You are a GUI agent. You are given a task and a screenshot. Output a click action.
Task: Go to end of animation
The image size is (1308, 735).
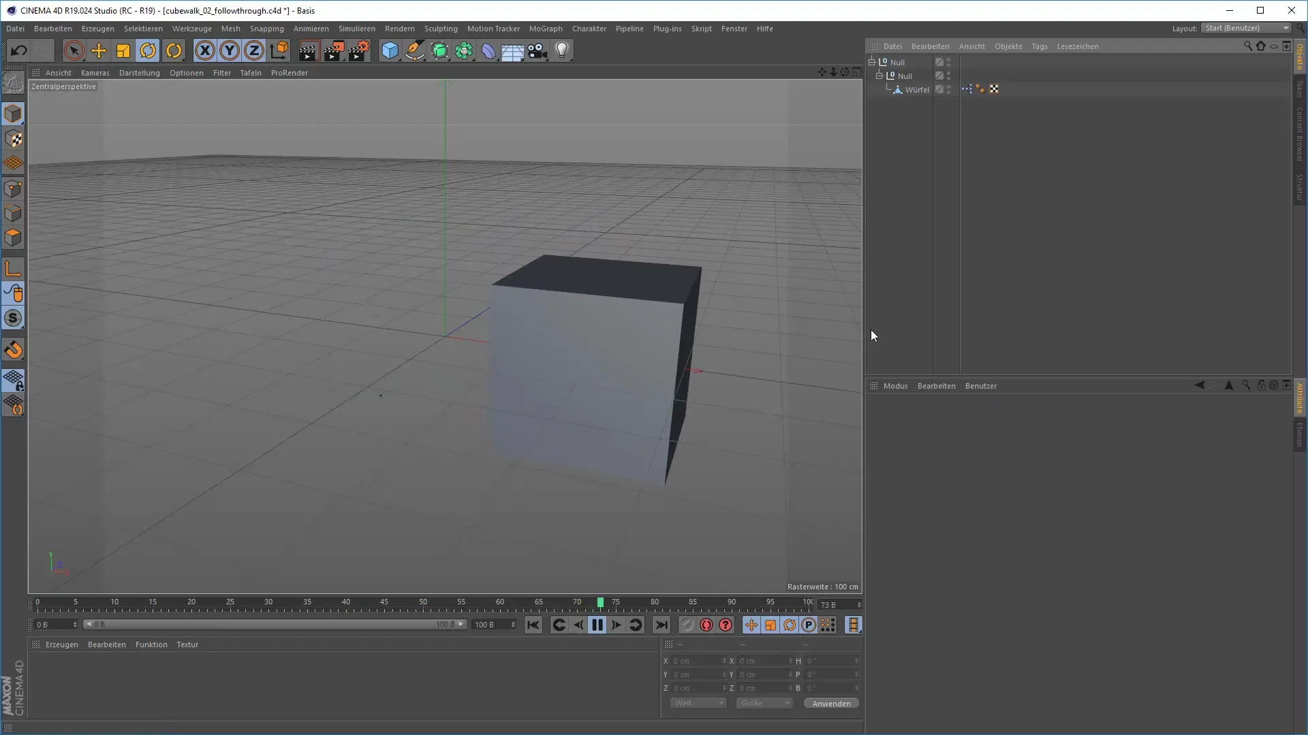tap(661, 625)
